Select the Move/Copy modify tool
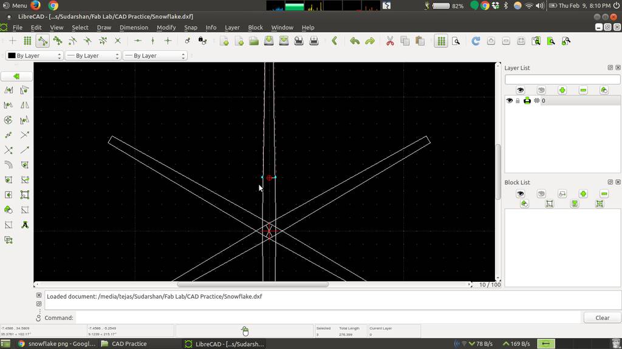Image resolution: width=622 pixels, height=349 pixels. pos(9,90)
